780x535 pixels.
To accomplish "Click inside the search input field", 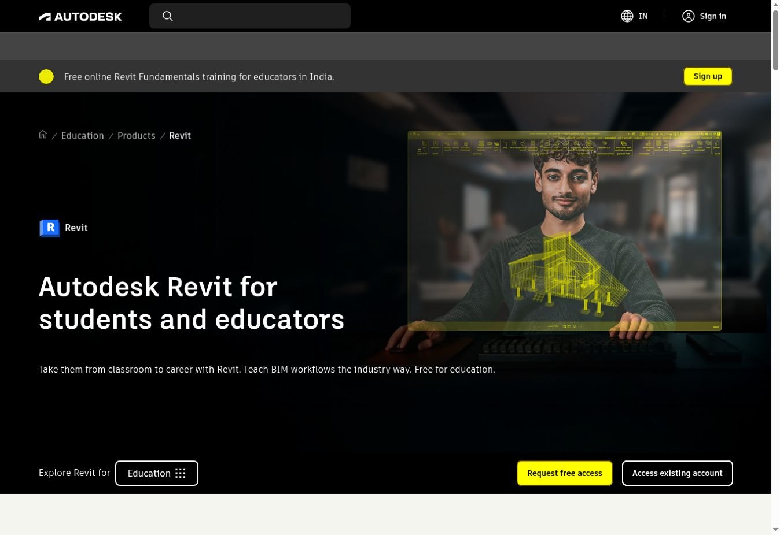I will tap(250, 16).
